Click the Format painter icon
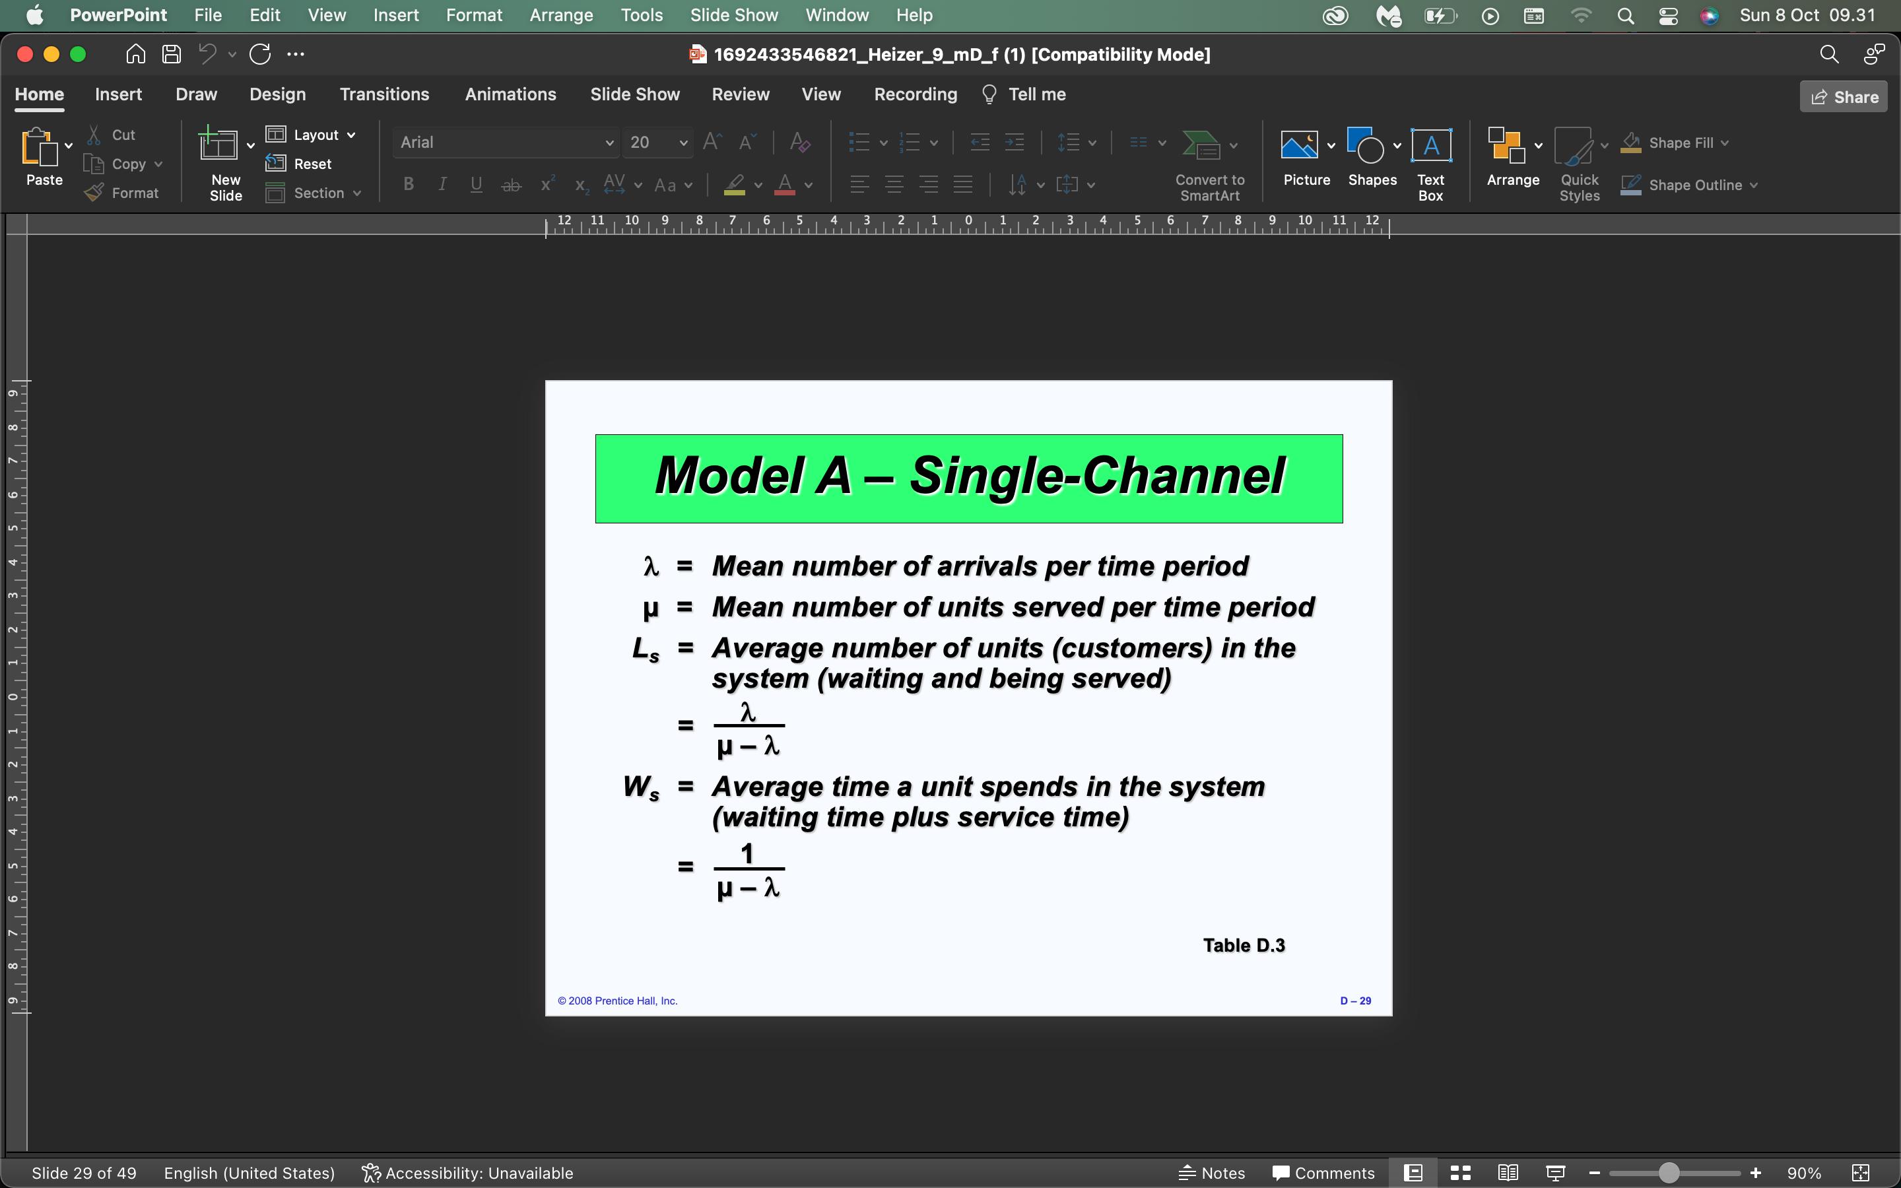 94,193
